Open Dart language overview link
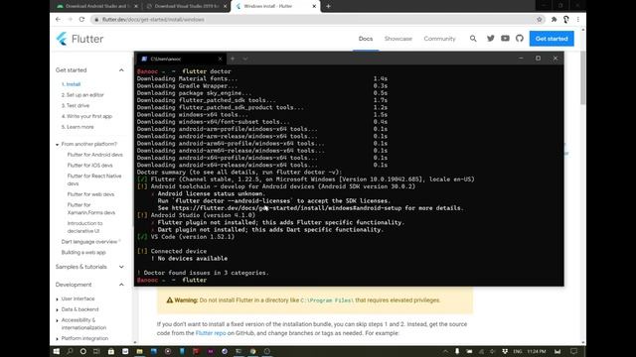This screenshot has width=636, height=357. 89,242
